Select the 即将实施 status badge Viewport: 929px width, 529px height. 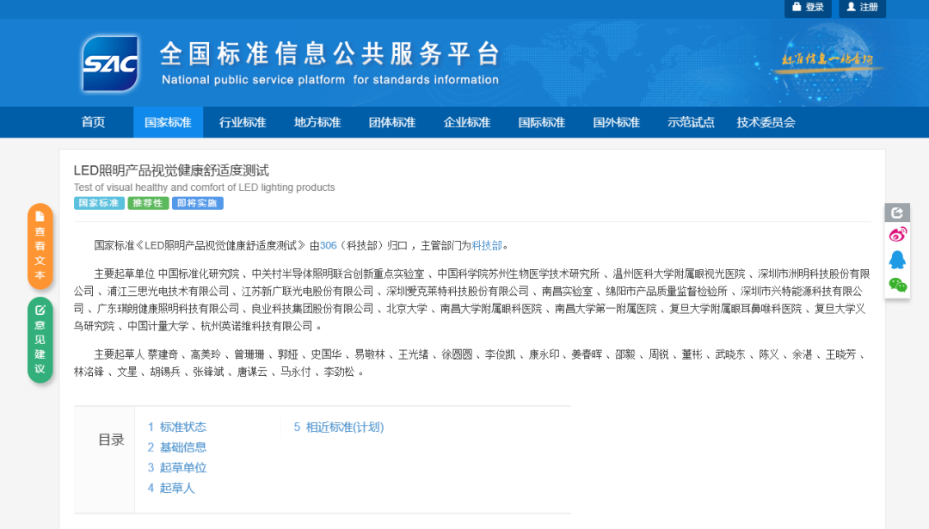(197, 202)
